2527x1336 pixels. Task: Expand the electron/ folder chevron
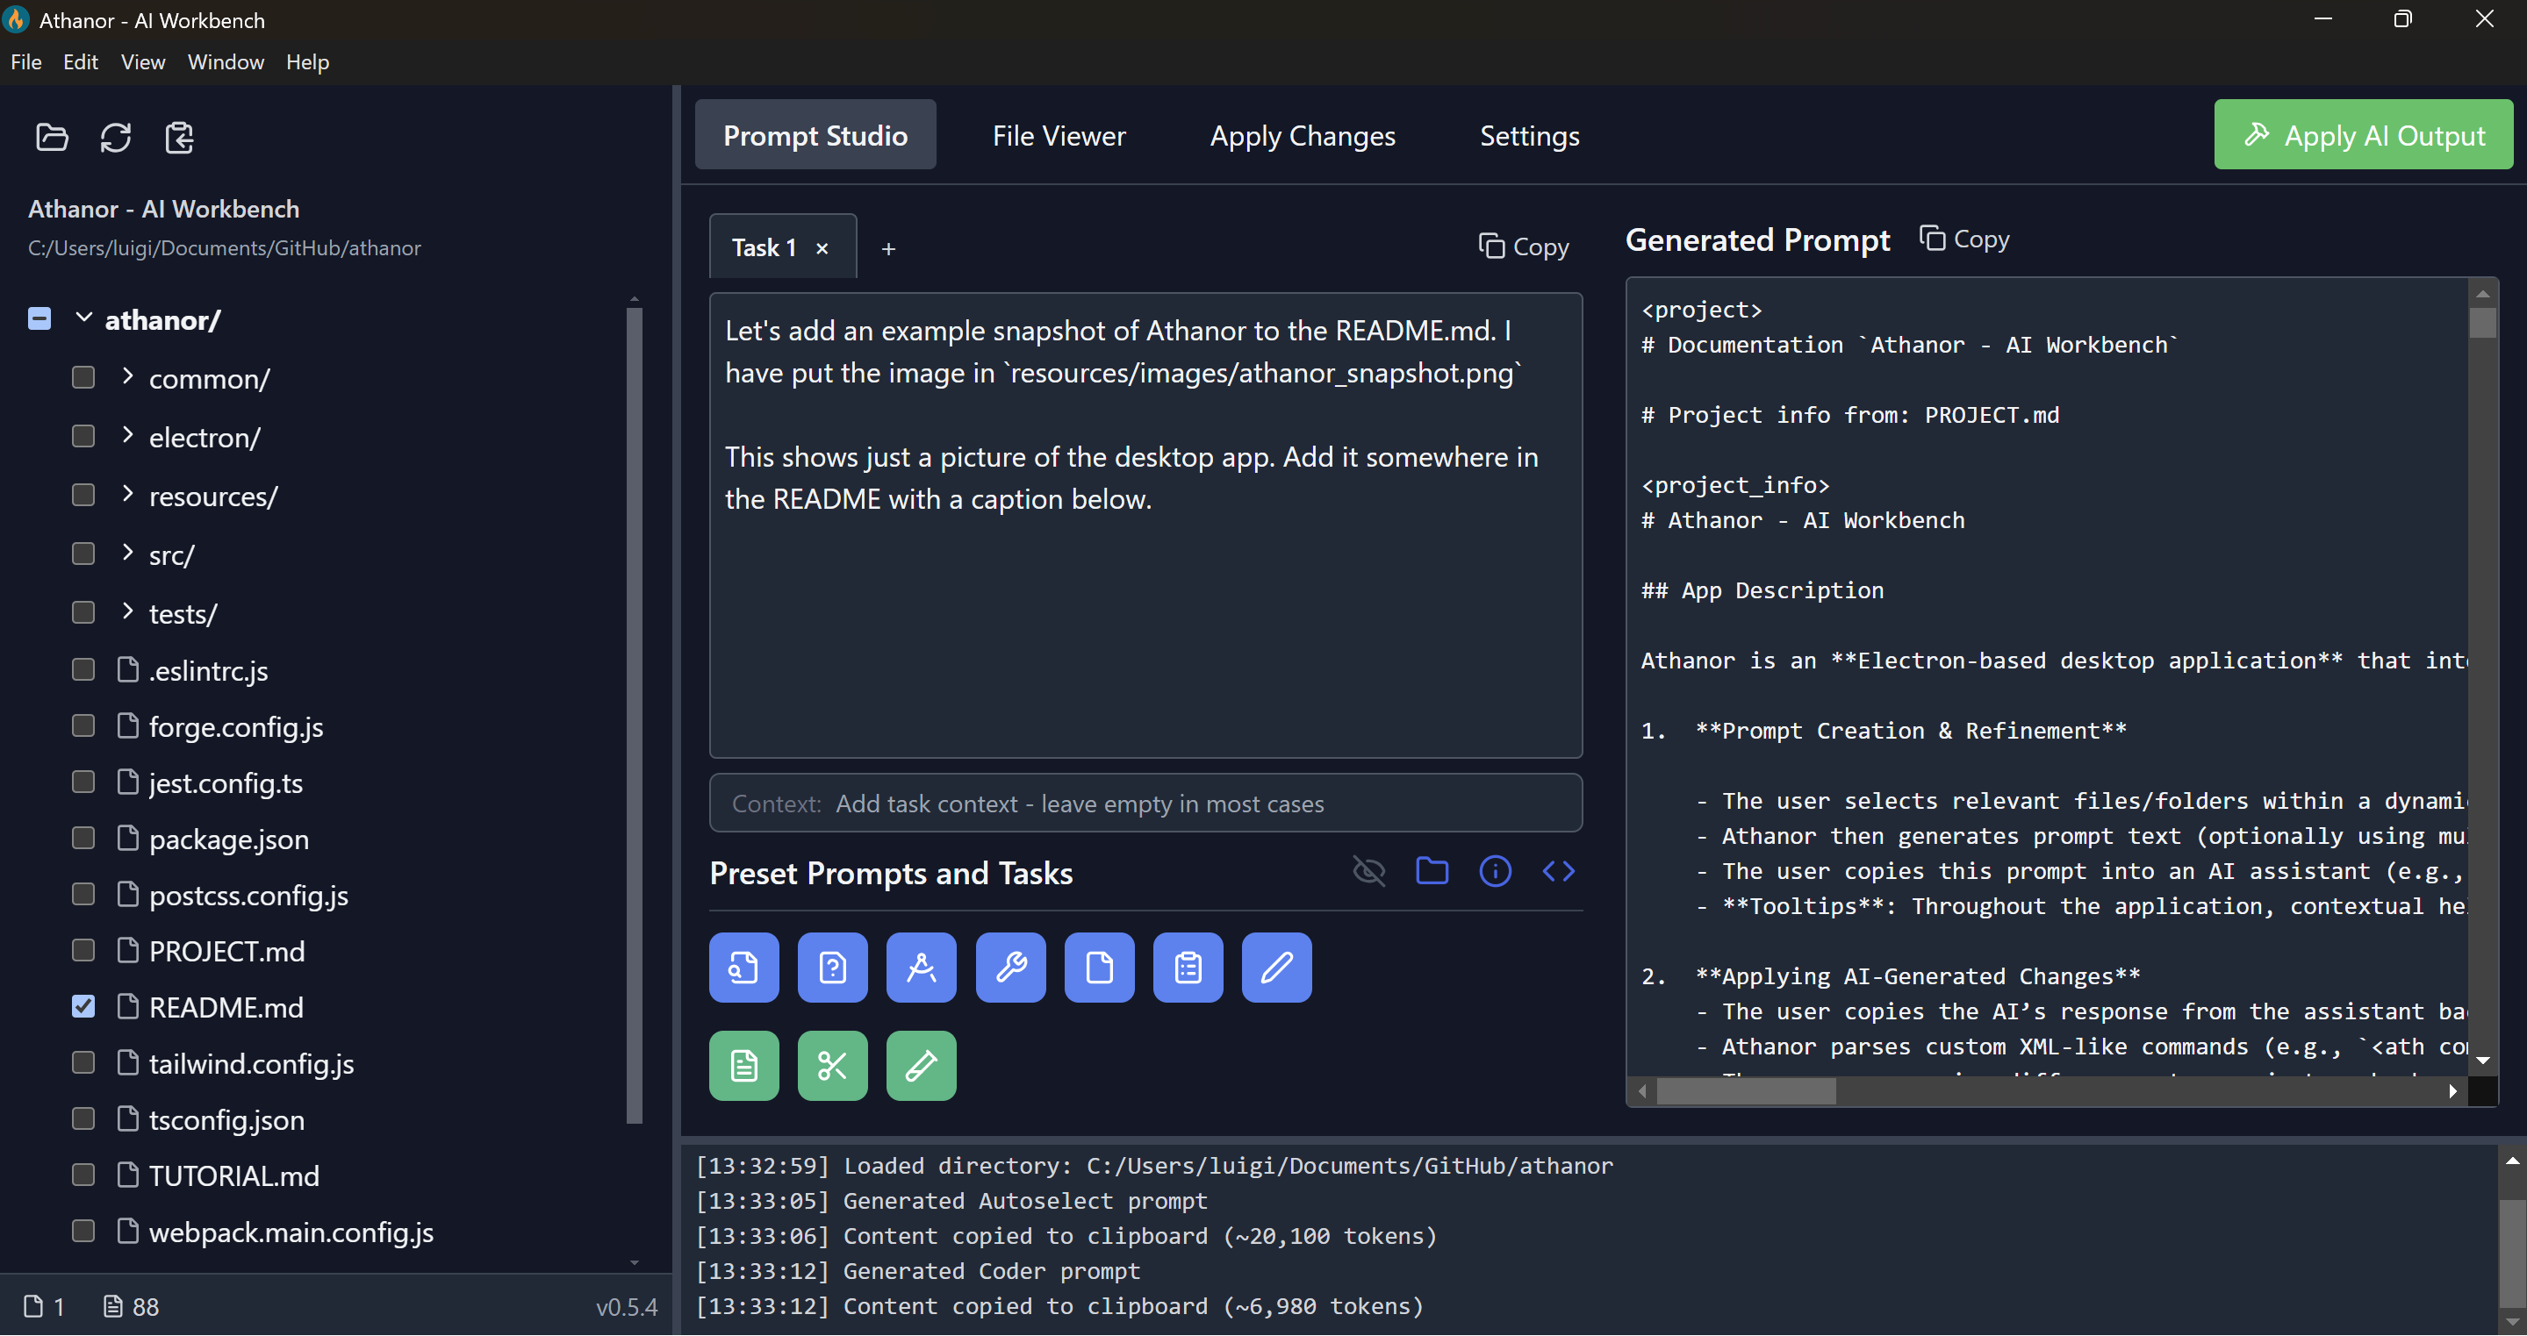pyautogui.click(x=127, y=435)
